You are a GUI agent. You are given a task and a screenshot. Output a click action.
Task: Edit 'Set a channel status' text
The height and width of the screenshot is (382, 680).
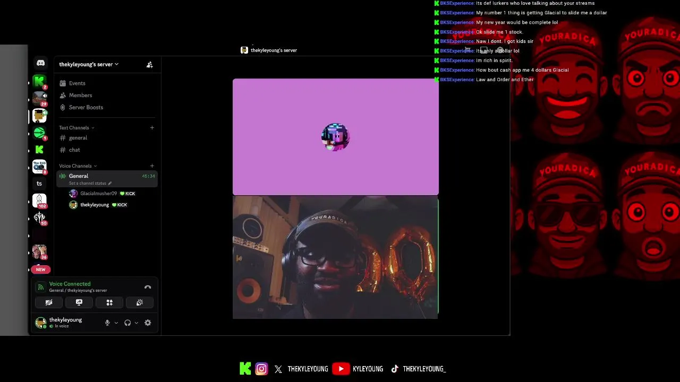pos(90,184)
